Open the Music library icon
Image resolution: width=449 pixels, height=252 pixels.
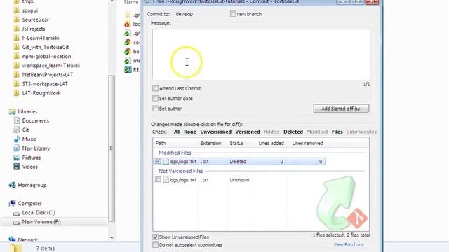[17, 139]
